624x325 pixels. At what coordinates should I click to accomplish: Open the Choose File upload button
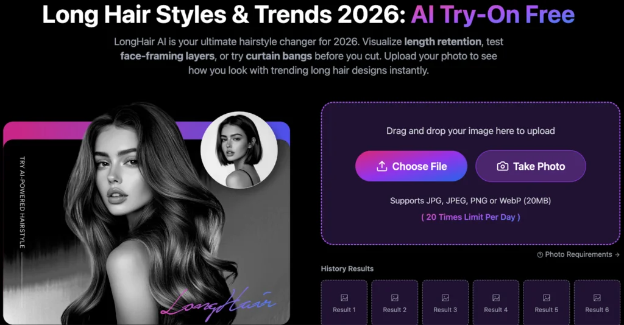point(411,166)
